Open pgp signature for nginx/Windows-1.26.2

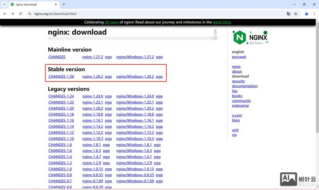click(x=159, y=77)
